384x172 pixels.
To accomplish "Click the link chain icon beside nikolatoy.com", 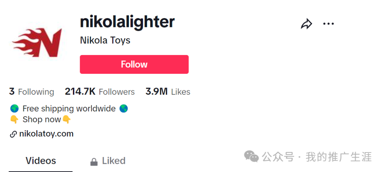I will 13,134.
